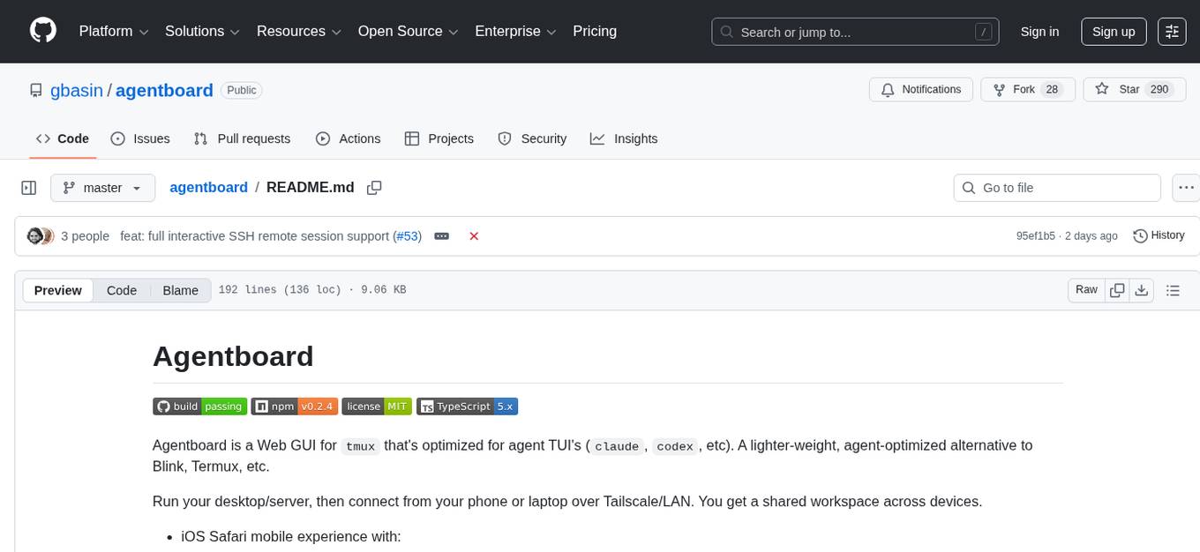The image size is (1200, 552).
Task: Open pull request #53 link
Action: [408, 235]
